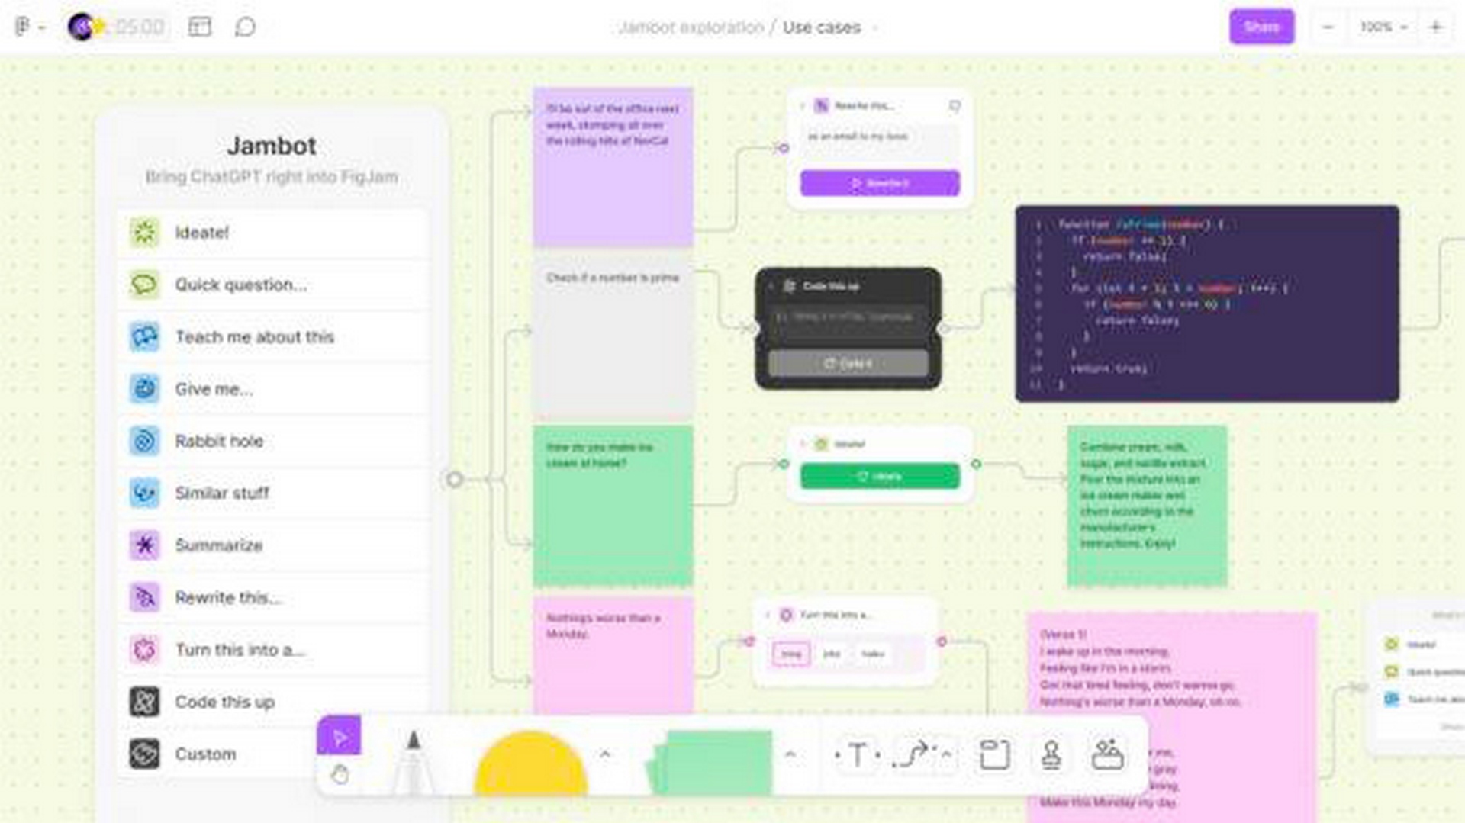Choose the yellow circle shape tool
Screen dimensions: 1465x823
[x=530, y=763]
